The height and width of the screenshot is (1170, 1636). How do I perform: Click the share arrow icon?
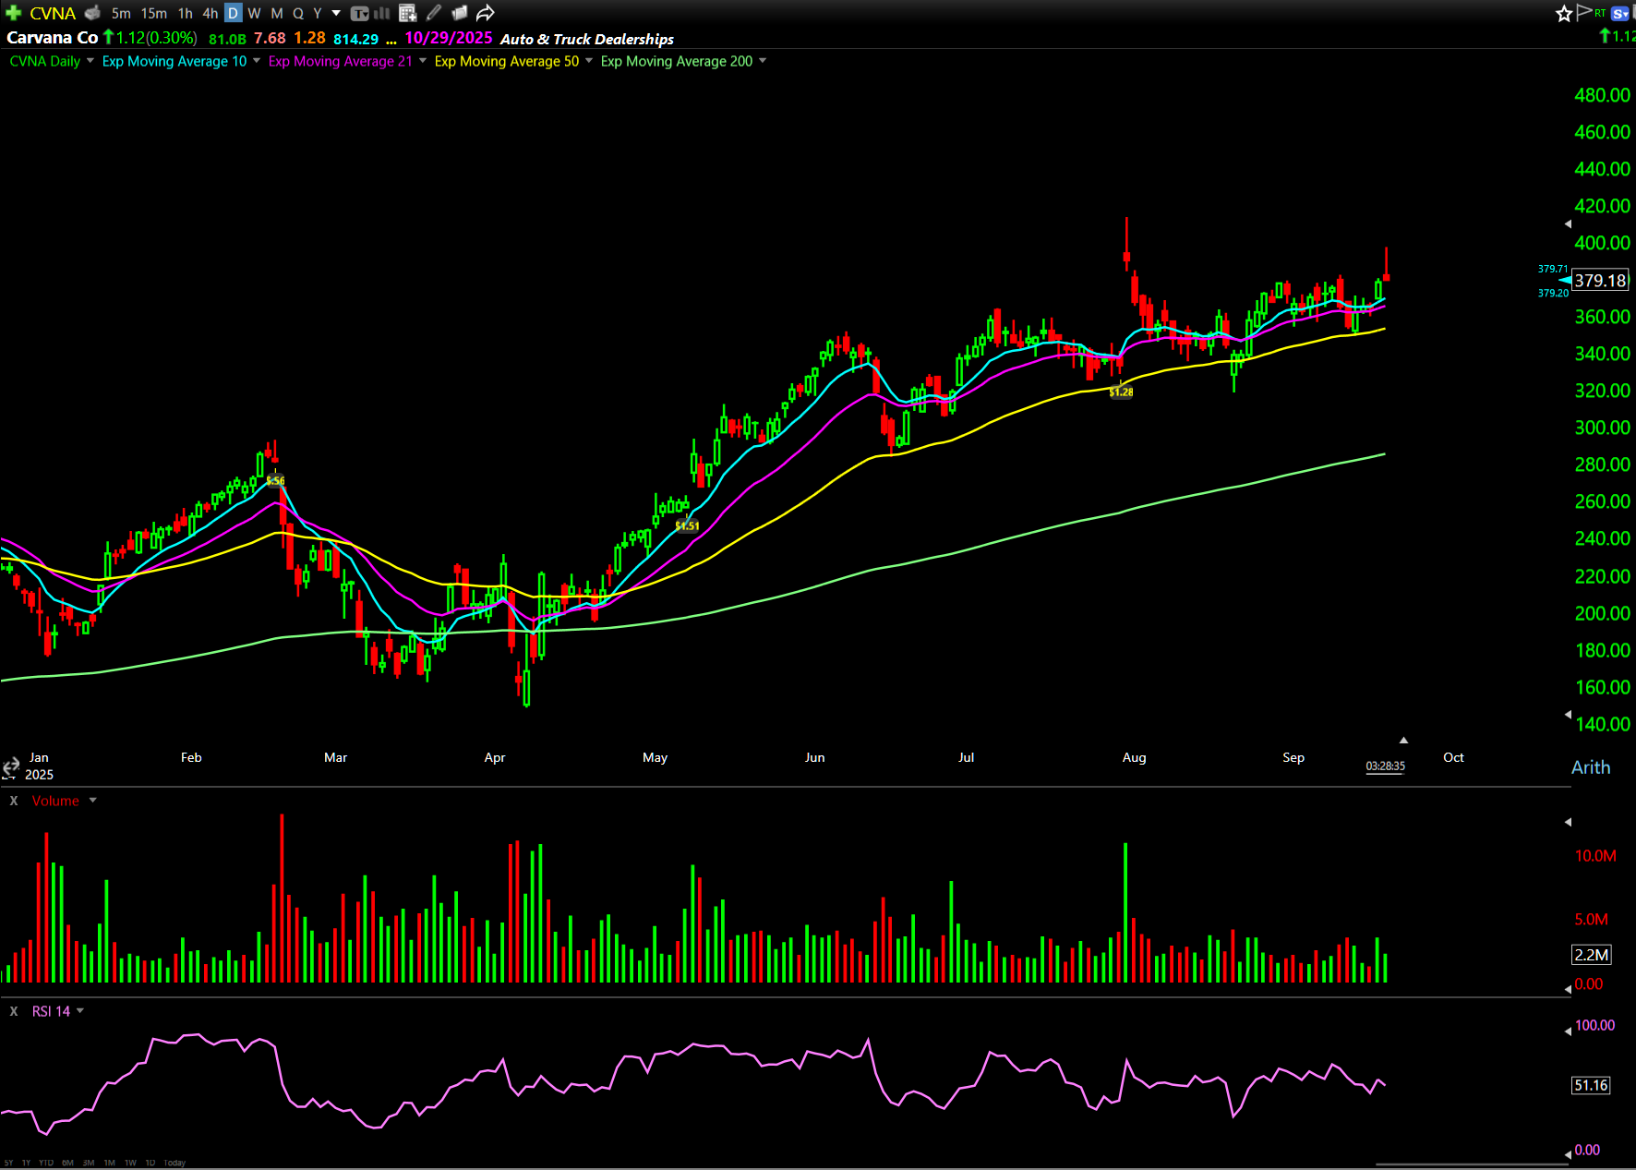(x=486, y=13)
